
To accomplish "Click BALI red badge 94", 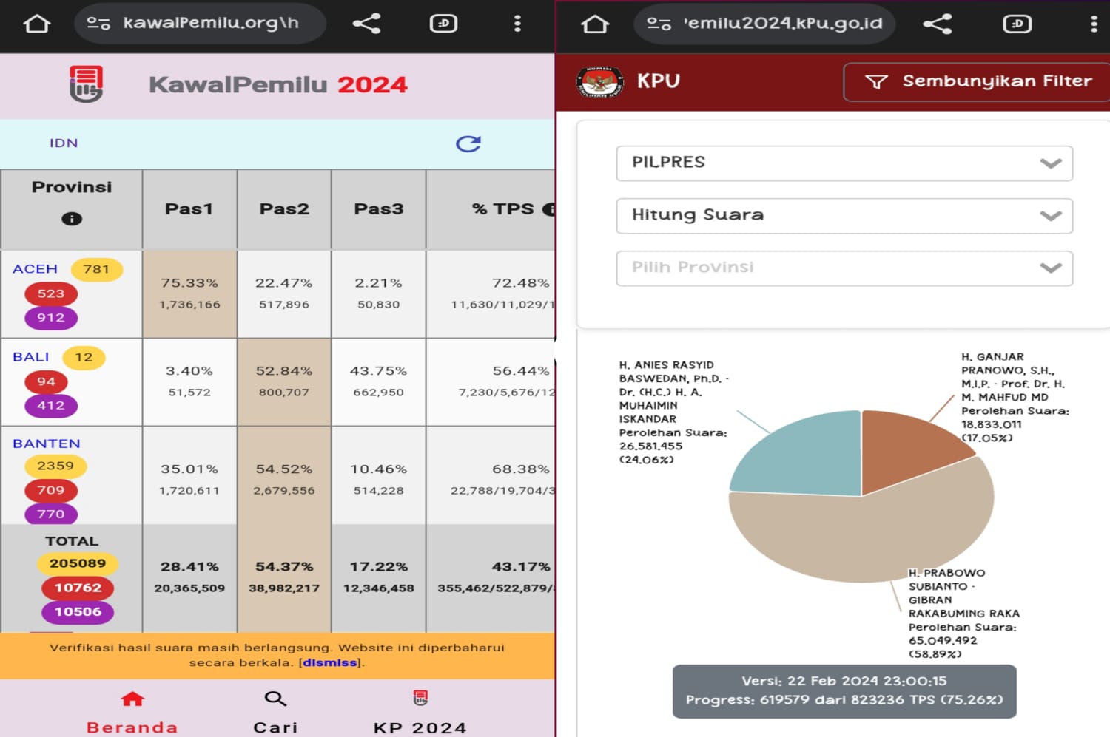I will tap(46, 381).
